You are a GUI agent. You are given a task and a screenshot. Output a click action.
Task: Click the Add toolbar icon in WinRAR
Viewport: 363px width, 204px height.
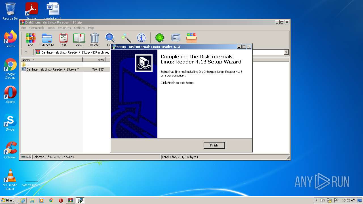(x=30, y=40)
